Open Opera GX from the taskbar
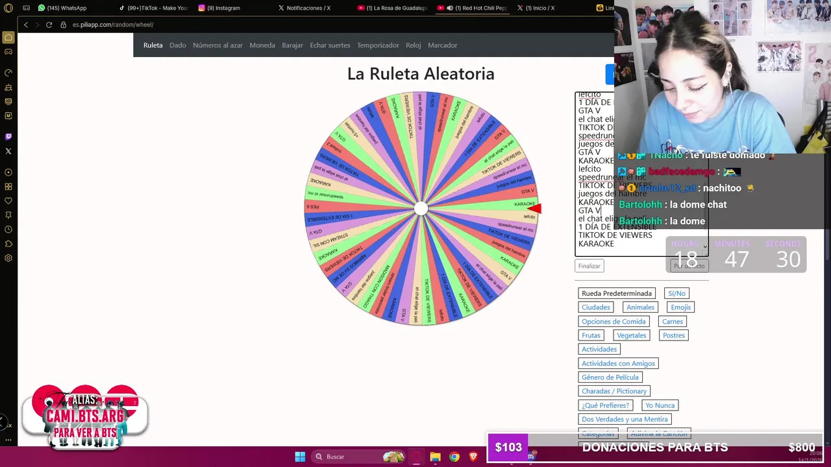 coord(417,457)
